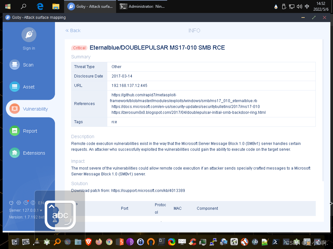Click the Chinese input method tray indicator

point(307,6)
